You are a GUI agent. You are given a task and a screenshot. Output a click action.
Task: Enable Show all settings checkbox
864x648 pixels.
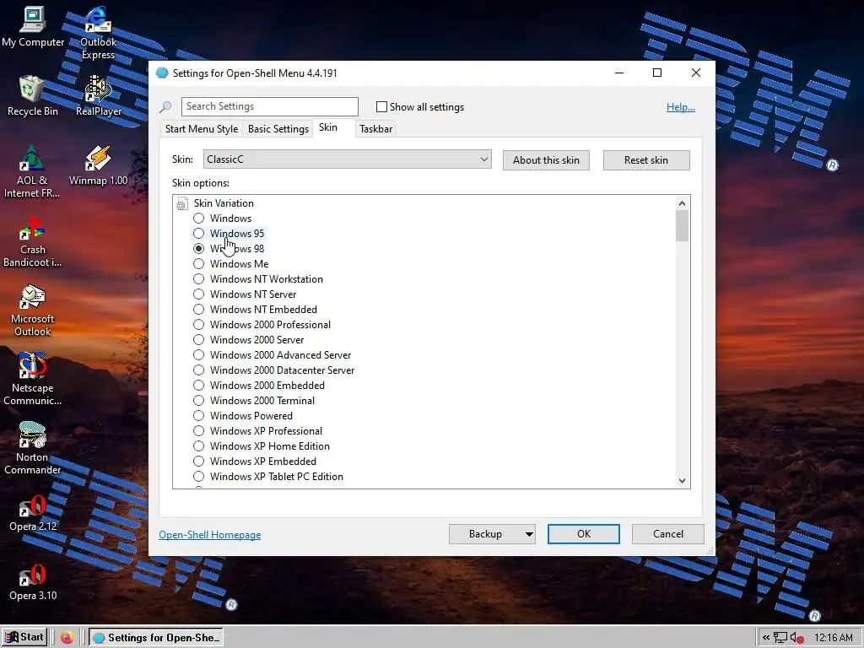click(381, 107)
